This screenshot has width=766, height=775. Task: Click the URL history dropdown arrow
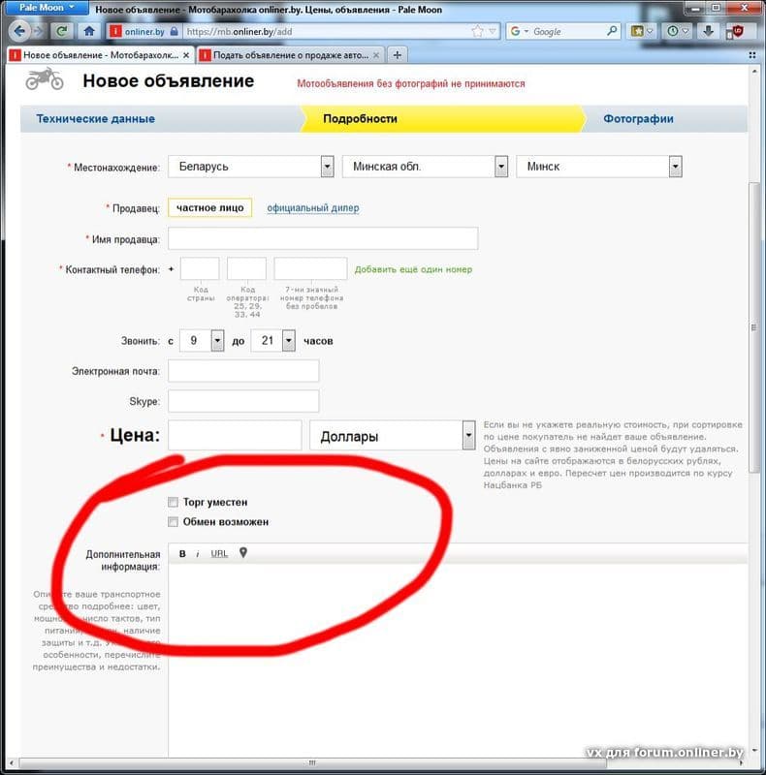(493, 32)
